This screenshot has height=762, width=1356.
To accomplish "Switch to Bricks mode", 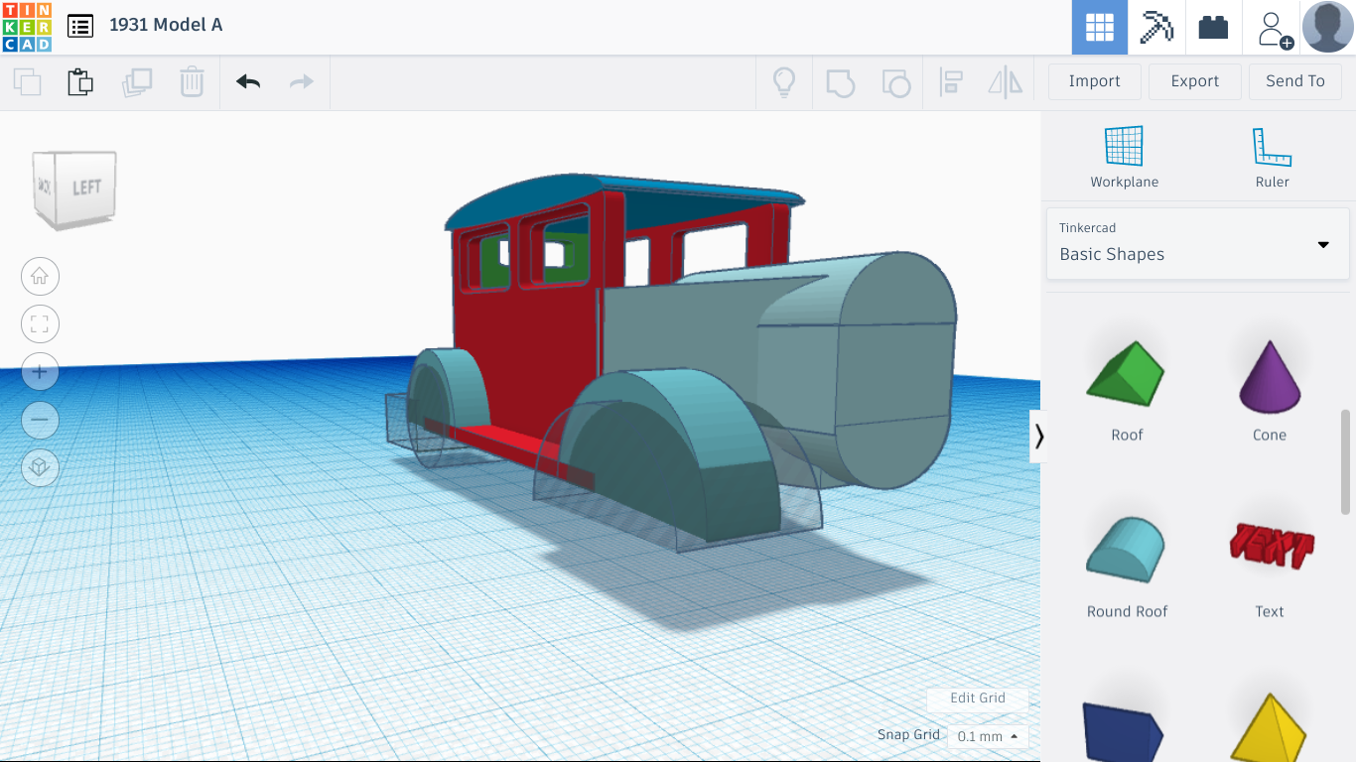I will tap(1213, 27).
